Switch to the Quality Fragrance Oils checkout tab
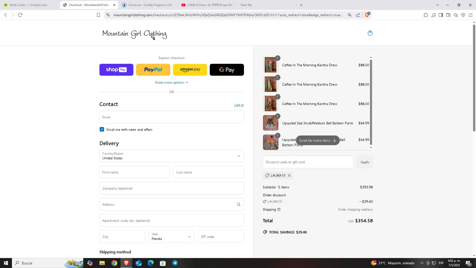Viewport: 476px width, 268px height. click(148, 5)
